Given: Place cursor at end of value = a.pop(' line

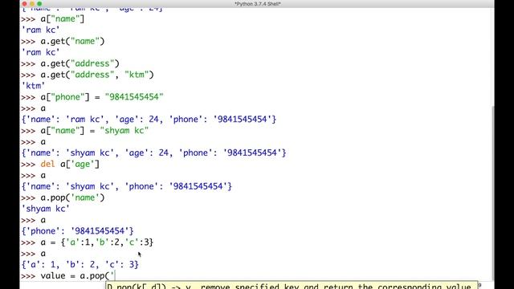Looking at the screenshot, I should [x=115, y=276].
